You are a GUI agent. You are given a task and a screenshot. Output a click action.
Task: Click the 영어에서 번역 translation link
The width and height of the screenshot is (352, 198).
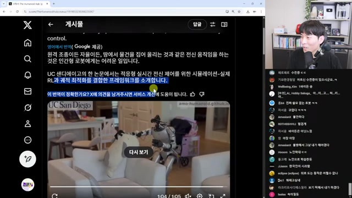59,47
